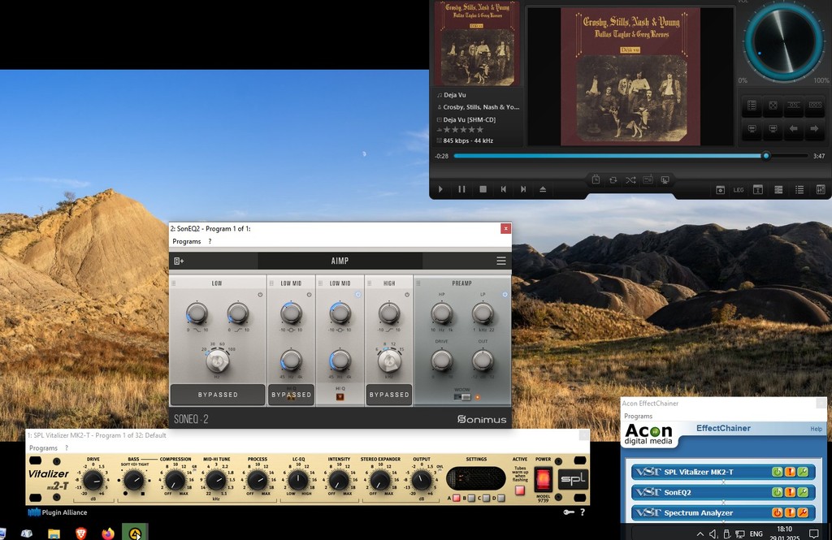
Task: Toggle the HIGH band power button in SonEQ2
Action: tap(407, 295)
